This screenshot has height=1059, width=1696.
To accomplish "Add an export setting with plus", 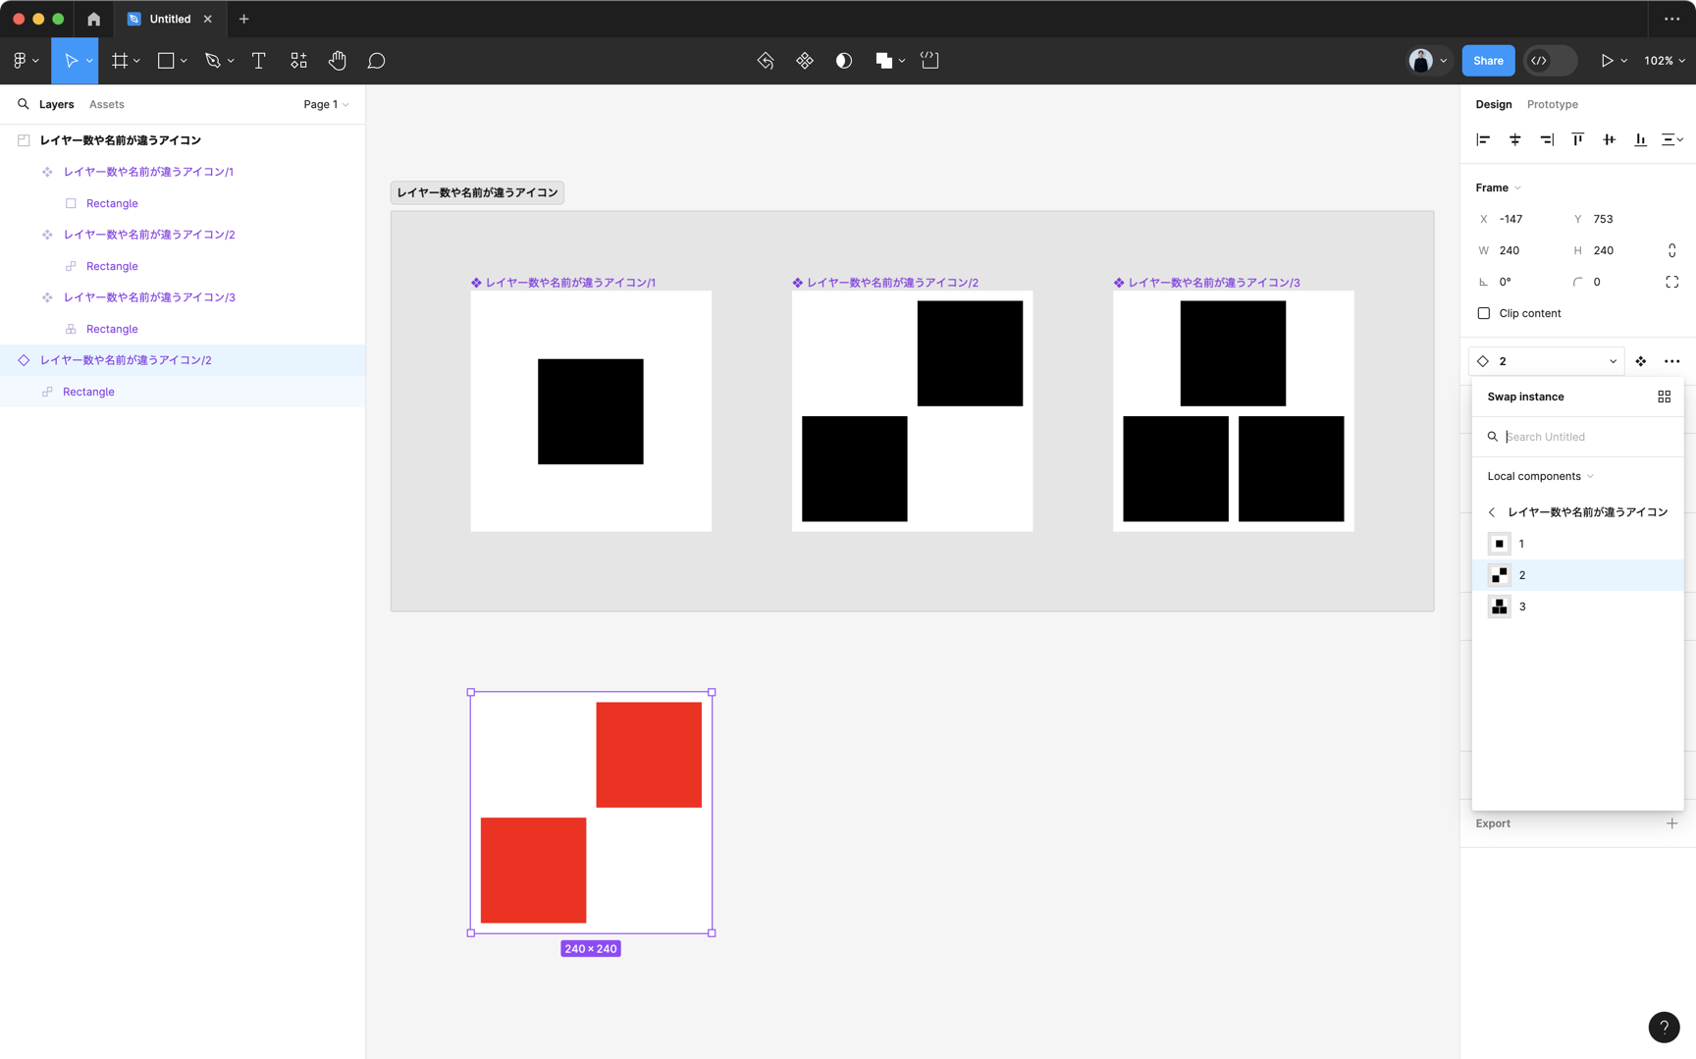I will tap(1672, 823).
